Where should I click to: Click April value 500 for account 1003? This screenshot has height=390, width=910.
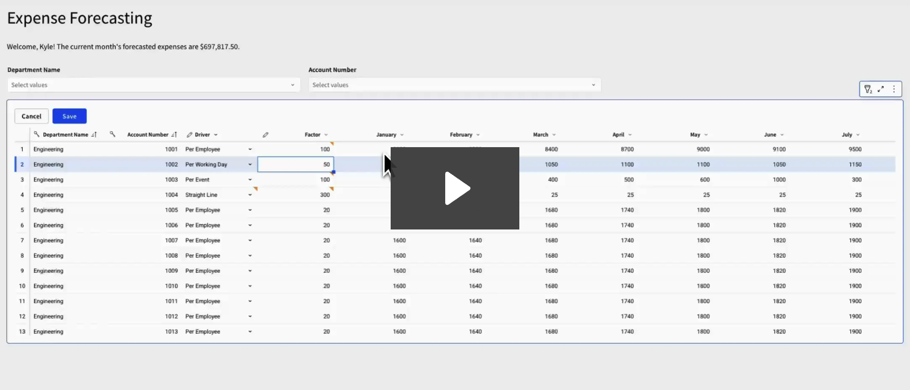629,180
